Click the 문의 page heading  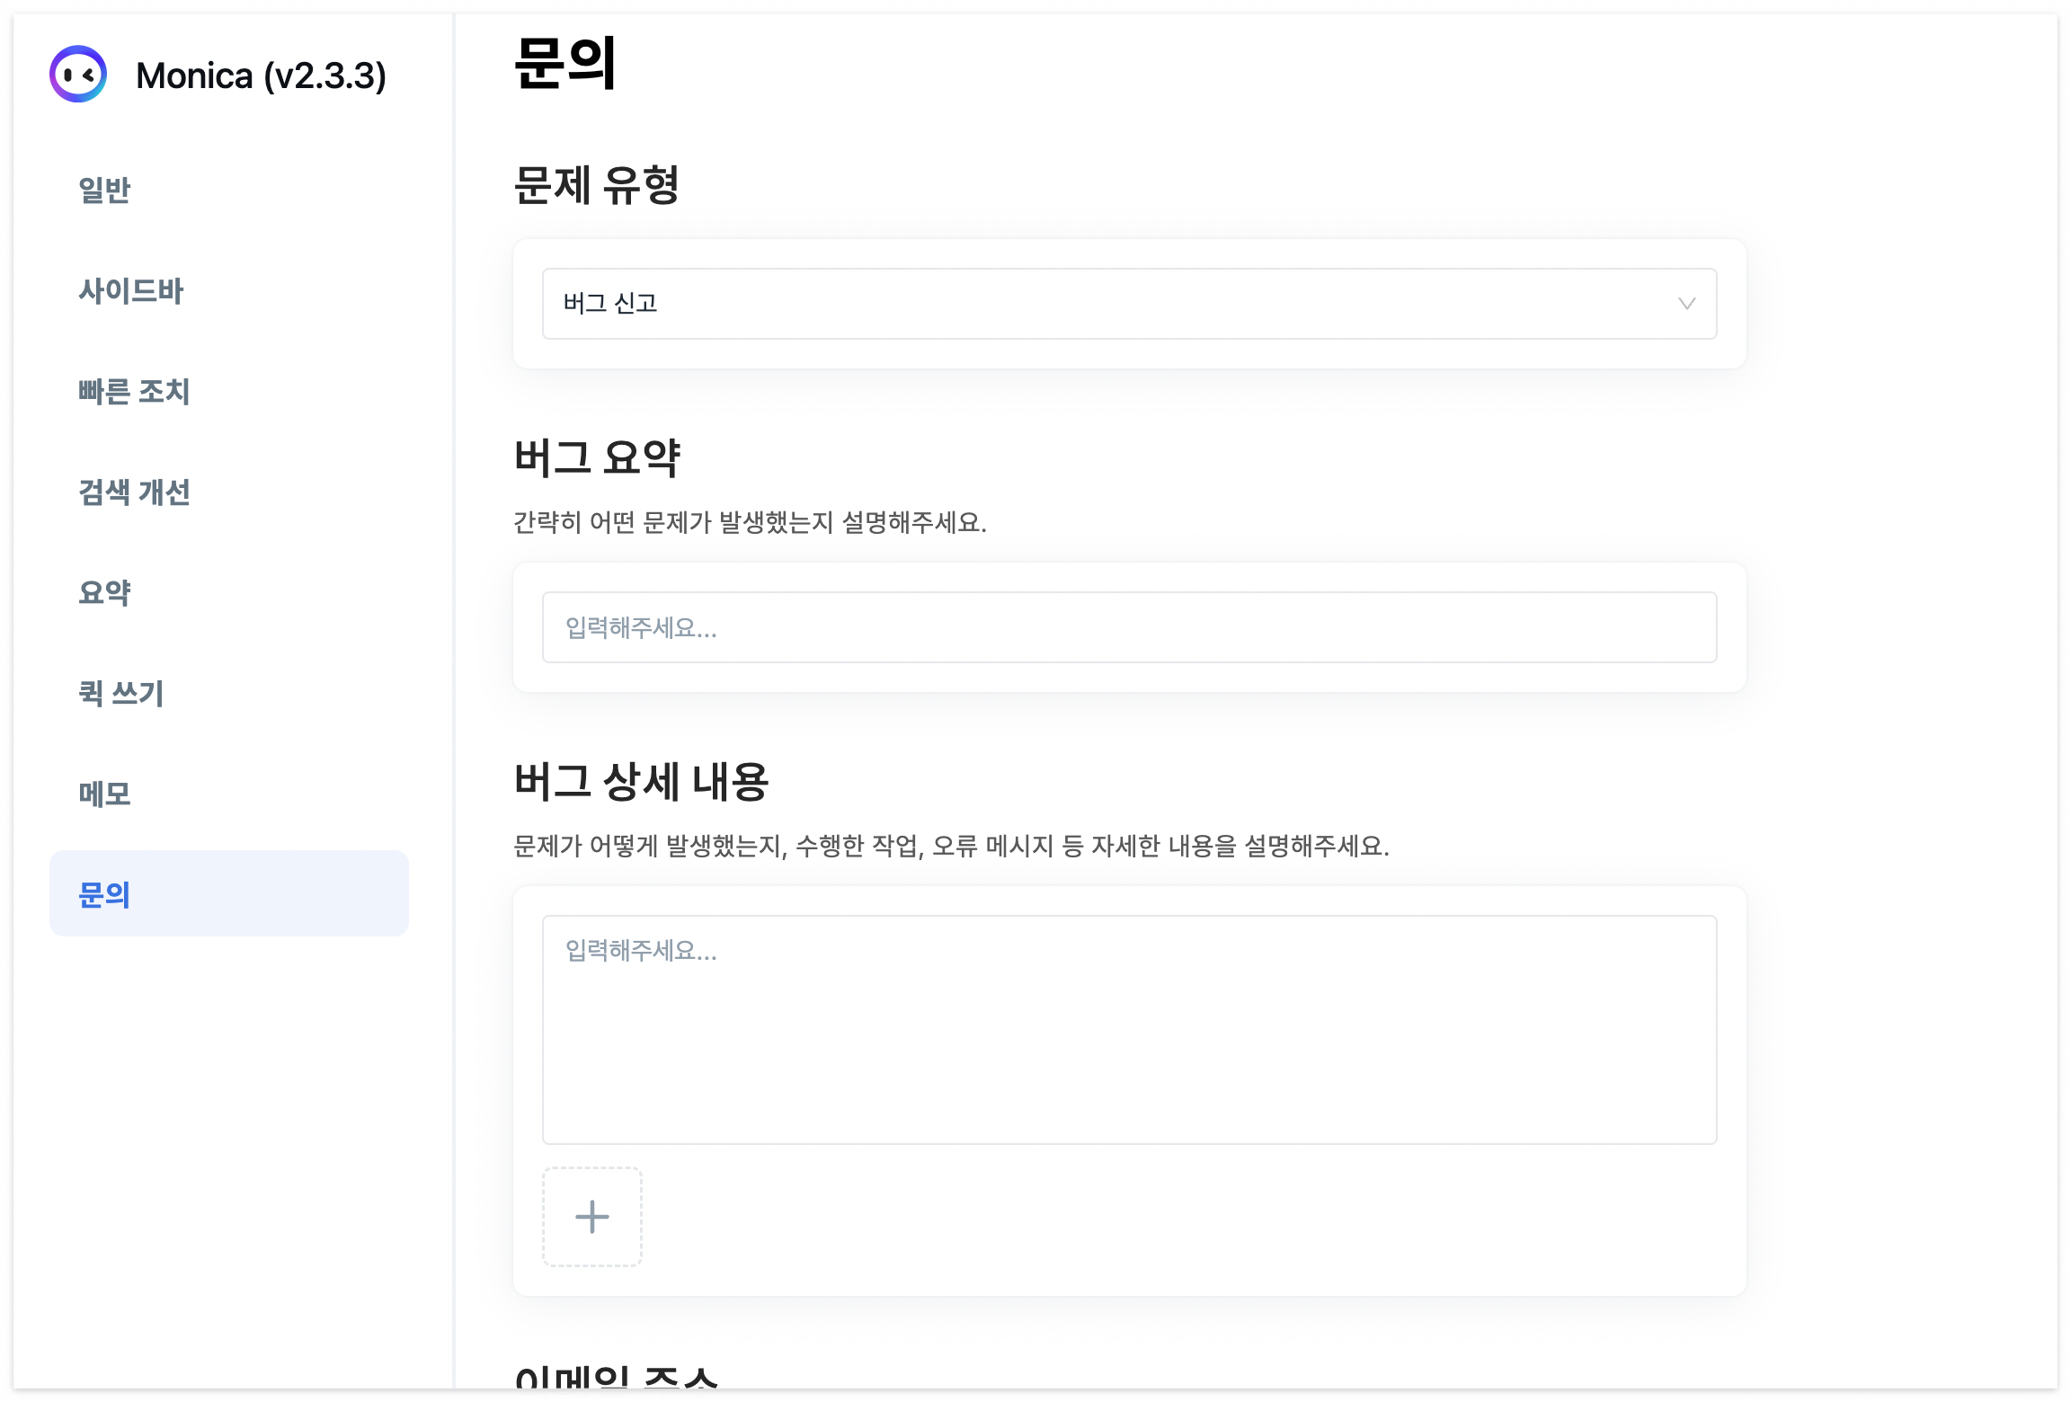[x=565, y=63]
